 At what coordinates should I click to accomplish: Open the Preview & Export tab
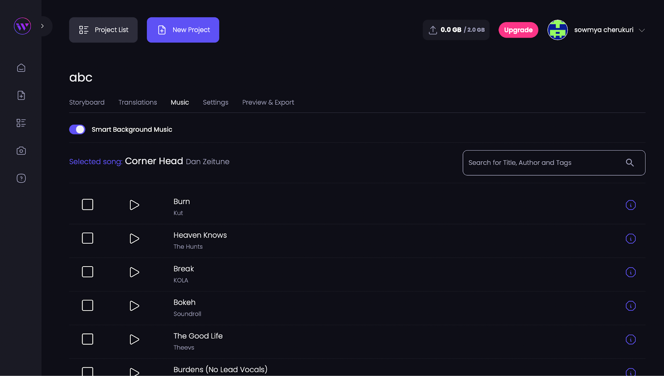268,102
